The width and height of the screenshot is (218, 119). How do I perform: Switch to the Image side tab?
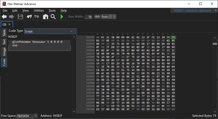[x=4, y=52]
